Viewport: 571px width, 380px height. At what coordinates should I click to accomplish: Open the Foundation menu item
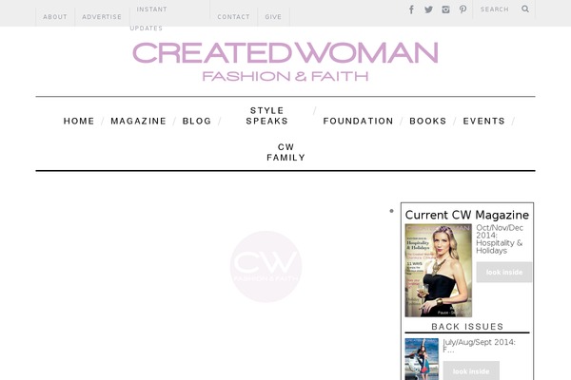(358, 121)
